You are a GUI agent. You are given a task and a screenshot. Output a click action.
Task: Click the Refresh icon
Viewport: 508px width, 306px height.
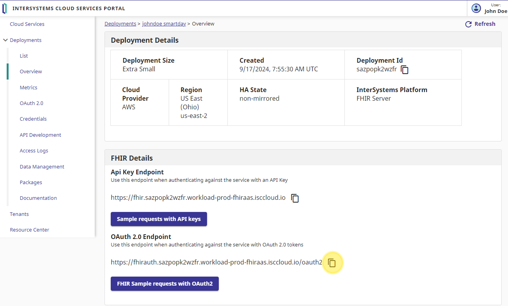coord(468,24)
